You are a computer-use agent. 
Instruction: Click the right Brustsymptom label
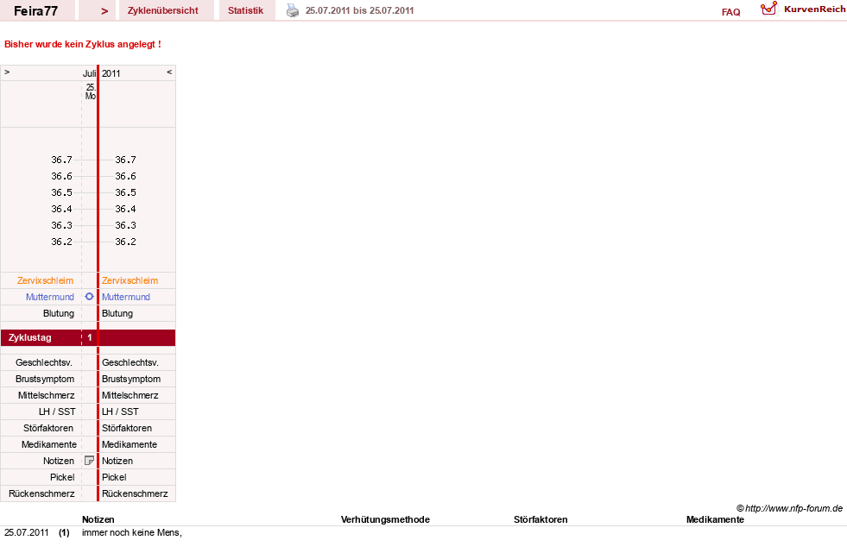[131, 379]
